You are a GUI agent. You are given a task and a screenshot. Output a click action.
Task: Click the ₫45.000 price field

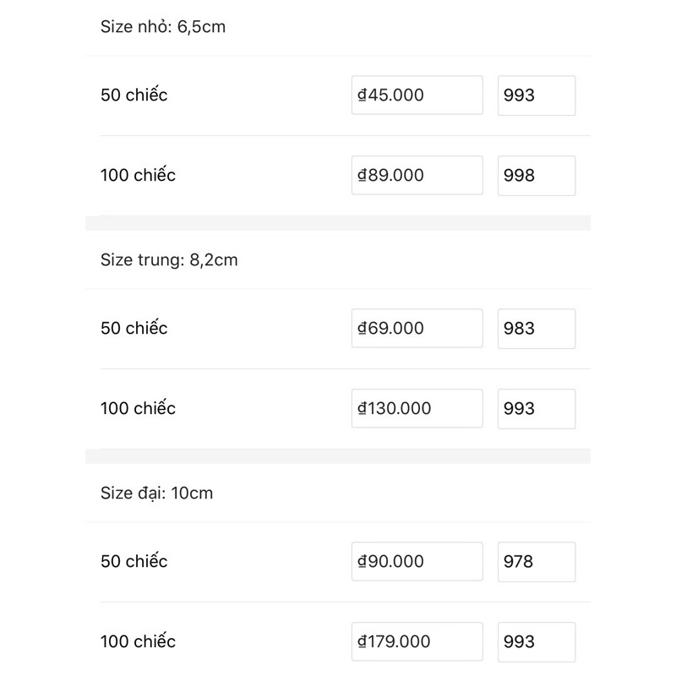[x=417, y=95]
